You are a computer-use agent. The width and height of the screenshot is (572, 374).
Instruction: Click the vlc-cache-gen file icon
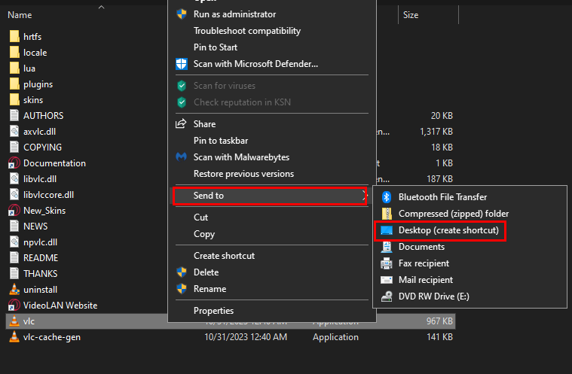(14, 337)
